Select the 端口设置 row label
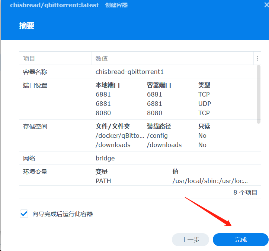Image resolution: width=269 pixels, height=251 pixels. 35,85
